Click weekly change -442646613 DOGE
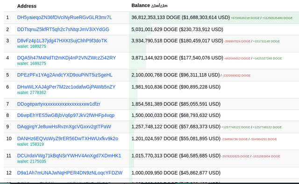Viewport: 299px width, 184px height. [237, 58]
